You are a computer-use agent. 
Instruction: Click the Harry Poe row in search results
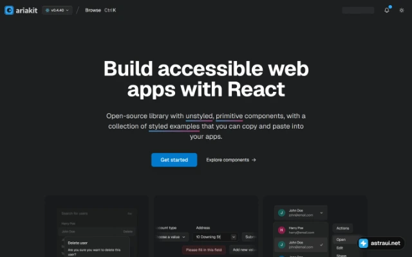(x=97, y=224)
